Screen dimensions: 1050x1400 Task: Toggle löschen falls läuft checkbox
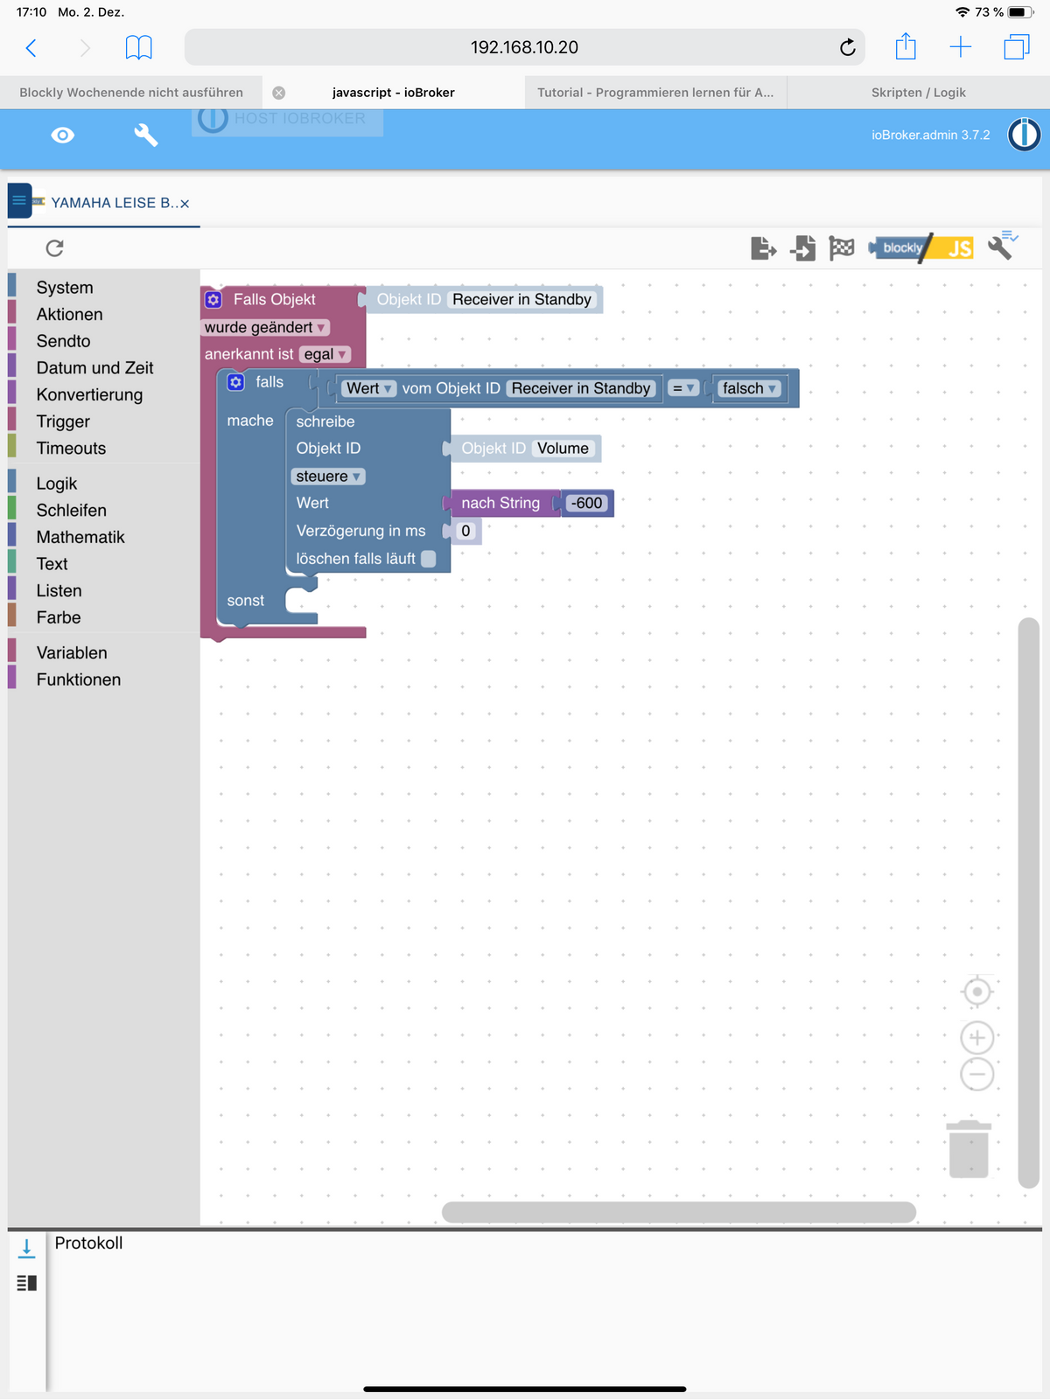(429, 559)
